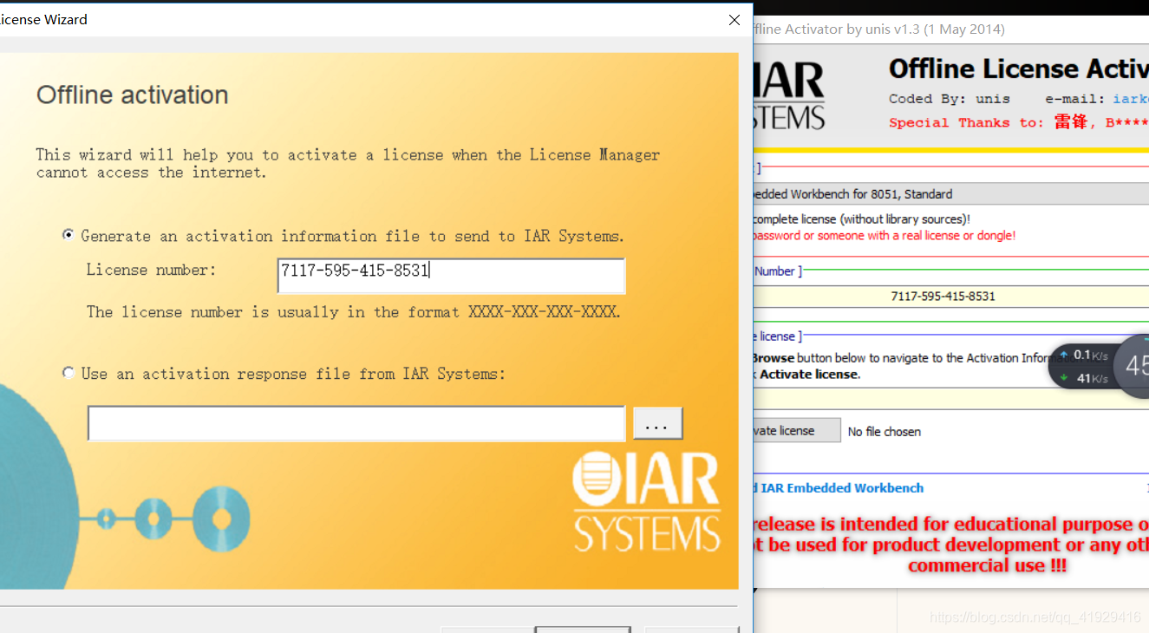This screenshot has height=633, width=1149.
Task: Click the 'No file chosen' text in Offline Activator
Action: 884,431
